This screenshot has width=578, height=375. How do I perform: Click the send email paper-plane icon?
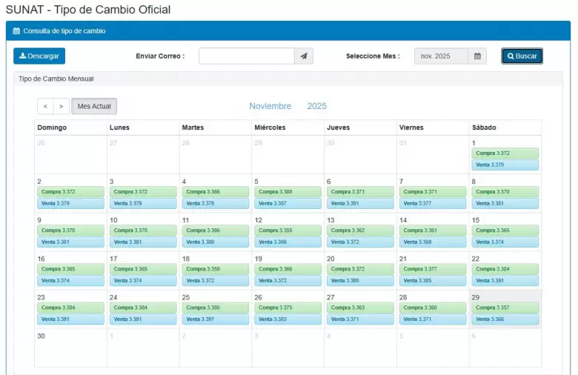point(303,56)
